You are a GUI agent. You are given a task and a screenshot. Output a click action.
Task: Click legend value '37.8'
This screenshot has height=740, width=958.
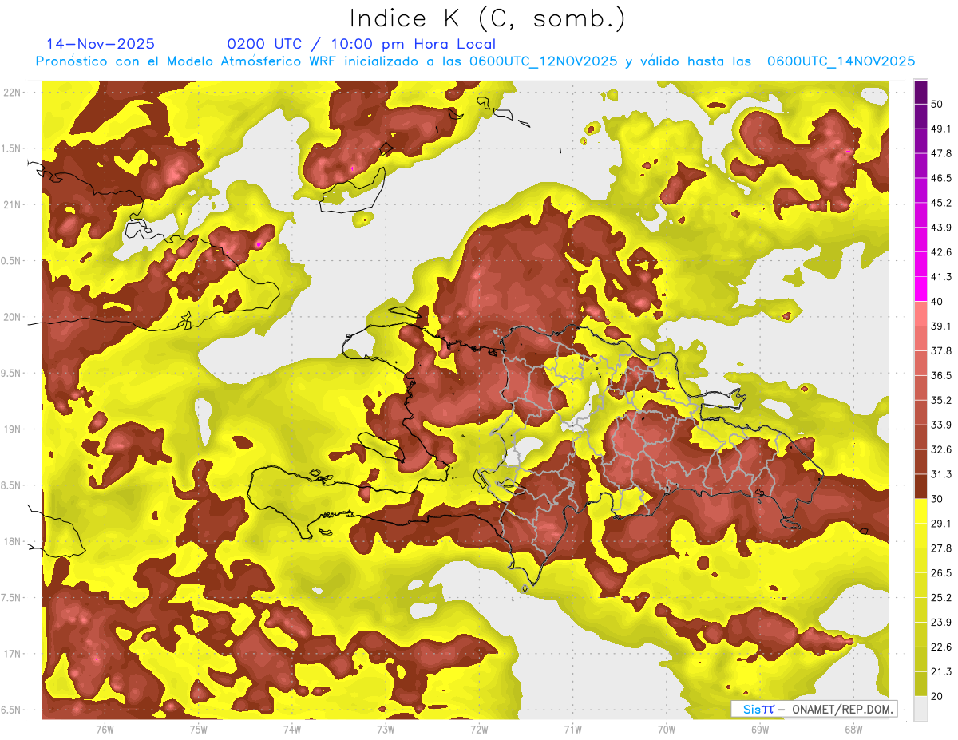(941, 351)
